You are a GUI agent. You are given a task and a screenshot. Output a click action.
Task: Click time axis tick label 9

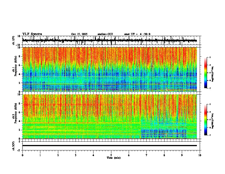[182, 155]
